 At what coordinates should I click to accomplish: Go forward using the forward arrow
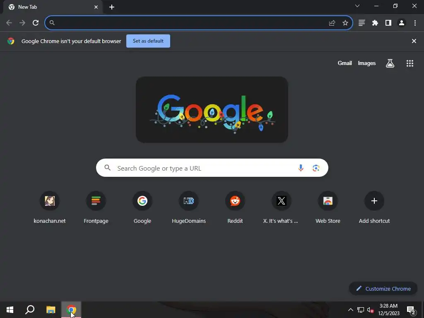click(22, 23)
